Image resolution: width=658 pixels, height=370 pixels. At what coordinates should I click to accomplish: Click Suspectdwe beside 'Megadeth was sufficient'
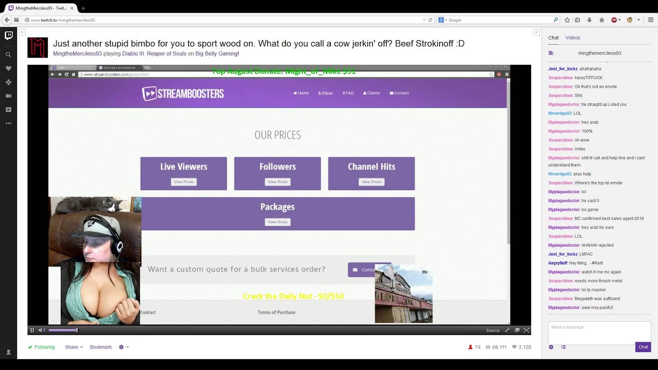coord(560,299)
